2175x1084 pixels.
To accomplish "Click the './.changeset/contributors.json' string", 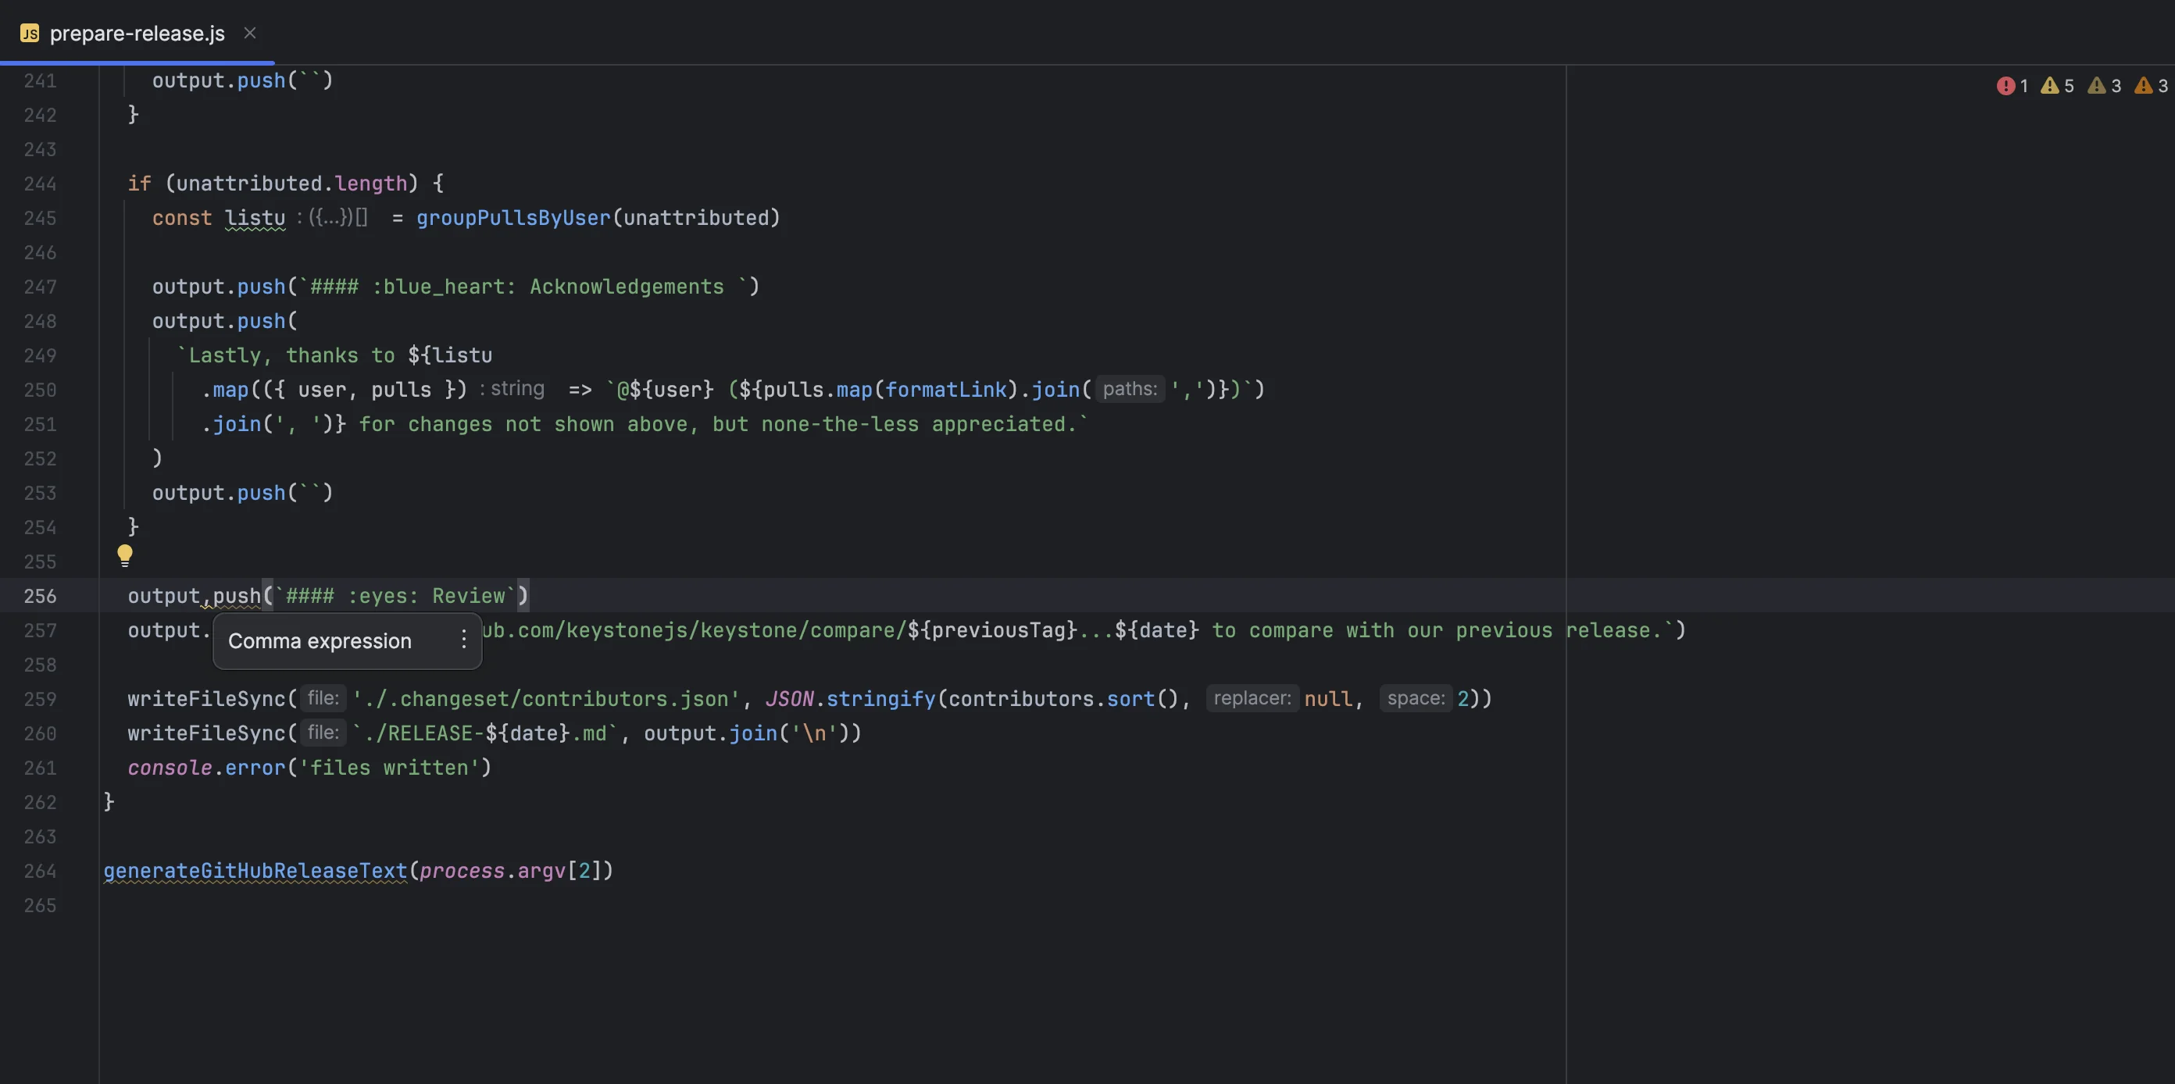I will 545,699.
